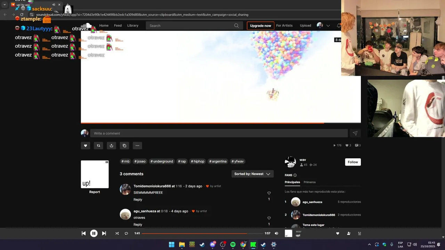
Task: Expand the chevron beside the avatar
Action: tap(328, 26)
